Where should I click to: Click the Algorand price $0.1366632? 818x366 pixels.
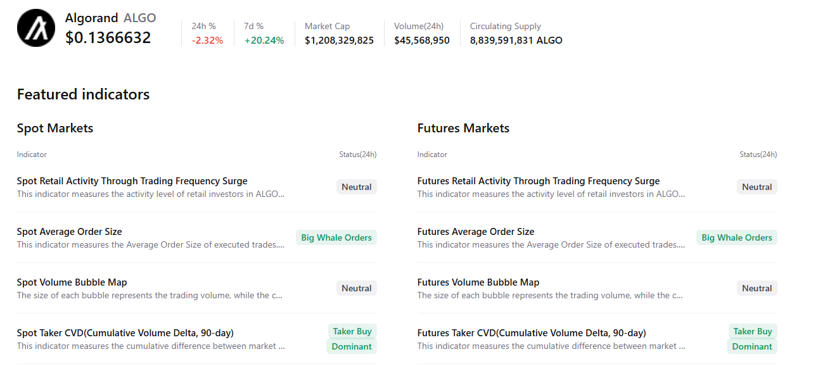108,38
